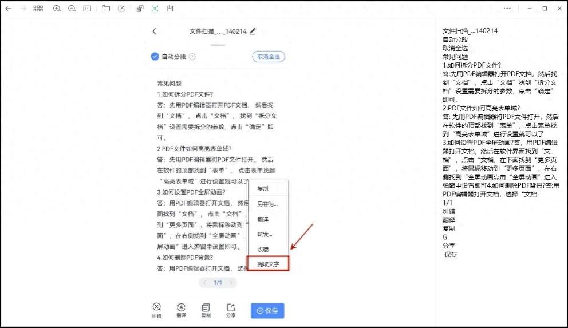
Task: Toggle the 自动分段 checkbox
Action: (155, 56)
